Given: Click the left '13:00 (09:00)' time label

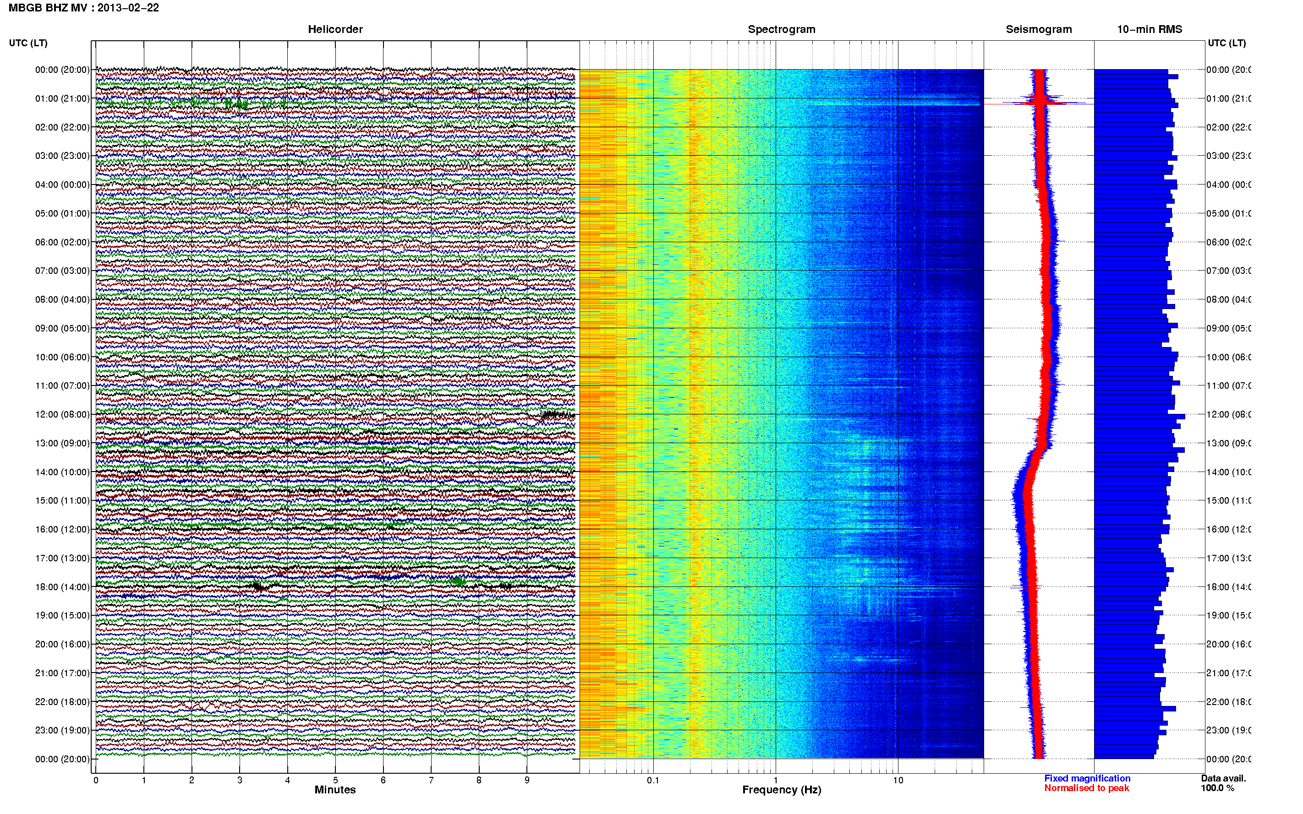Looking at the screenshot, I should coord(62,443).
